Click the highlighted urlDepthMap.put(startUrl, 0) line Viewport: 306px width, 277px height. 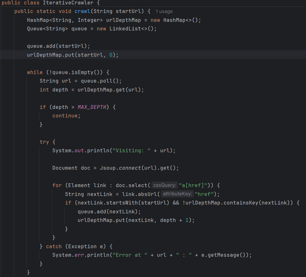tap(73, 55)
